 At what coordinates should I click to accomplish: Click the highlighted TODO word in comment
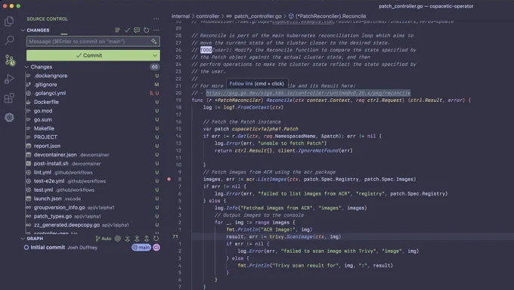pos(206,50)
